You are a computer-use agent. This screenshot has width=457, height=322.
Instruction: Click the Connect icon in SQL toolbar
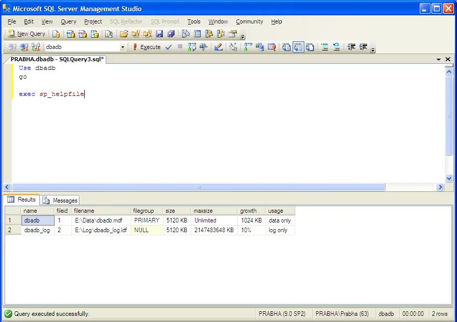(x=12, y=47)
